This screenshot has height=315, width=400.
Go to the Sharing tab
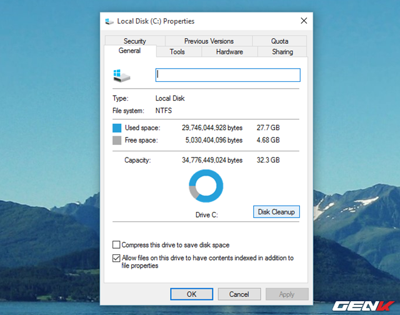(282, 52)
